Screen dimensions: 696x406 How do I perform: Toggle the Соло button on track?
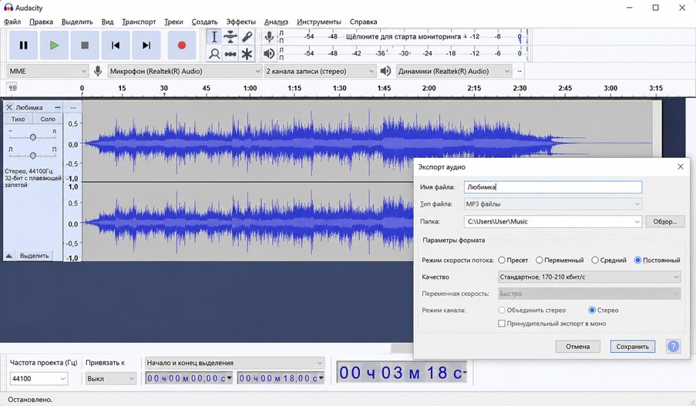tap(48, 119)
